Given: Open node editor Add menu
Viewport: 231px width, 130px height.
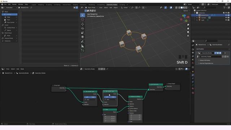Looking at the screenshot, I should click(x=18, y=69).
